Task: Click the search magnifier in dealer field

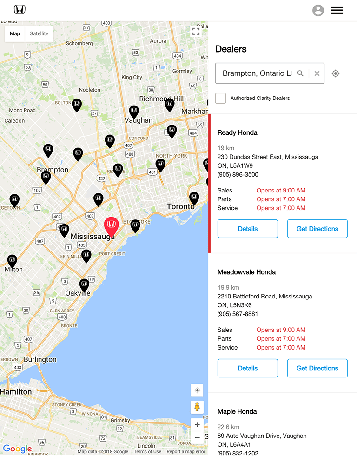Action: coord(300,73)
